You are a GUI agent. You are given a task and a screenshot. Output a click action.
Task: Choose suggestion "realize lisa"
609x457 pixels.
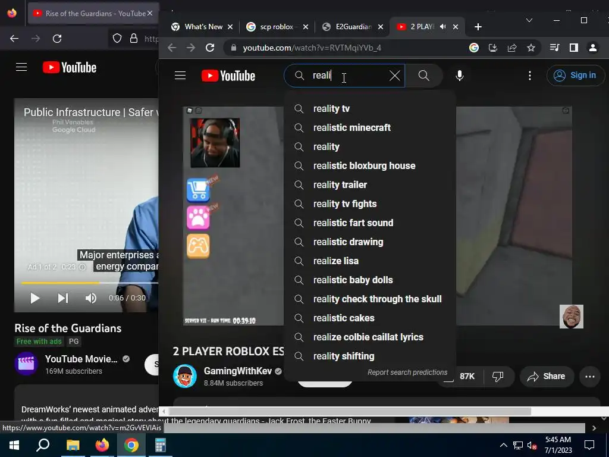click(x=370, y=261)
